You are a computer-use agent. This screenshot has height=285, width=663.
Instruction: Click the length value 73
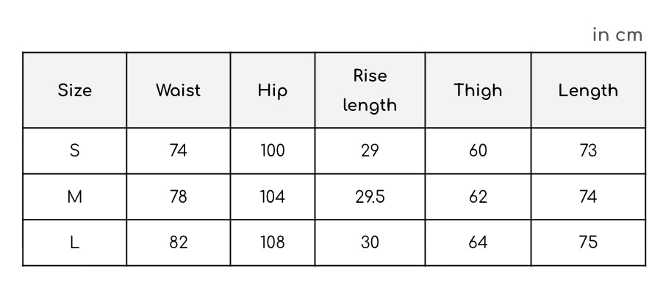(x=588, y=151)
